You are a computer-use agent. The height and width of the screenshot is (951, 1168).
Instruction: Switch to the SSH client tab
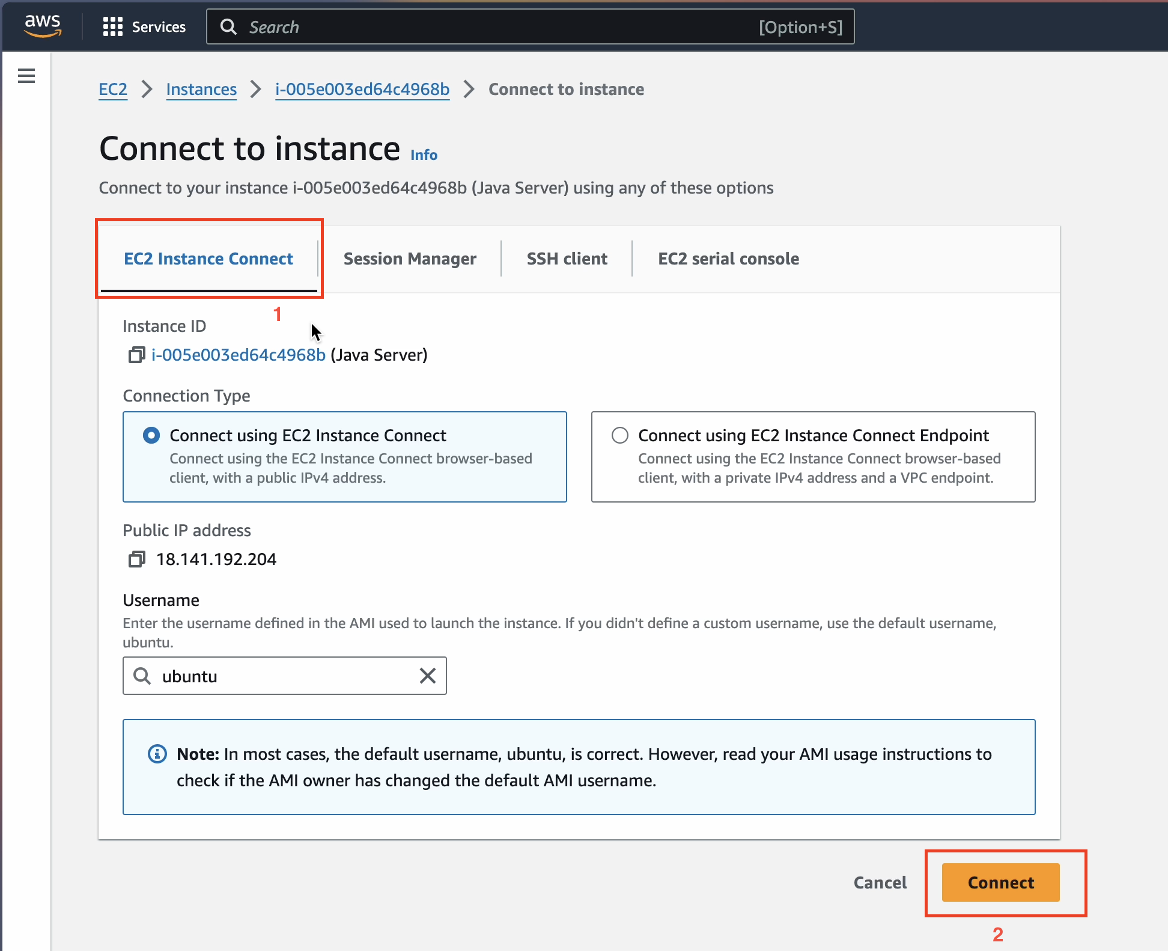(567, 258)
